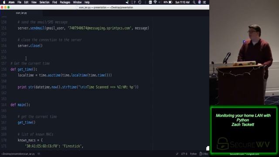Open the Help menu

[x=87, y=2]
